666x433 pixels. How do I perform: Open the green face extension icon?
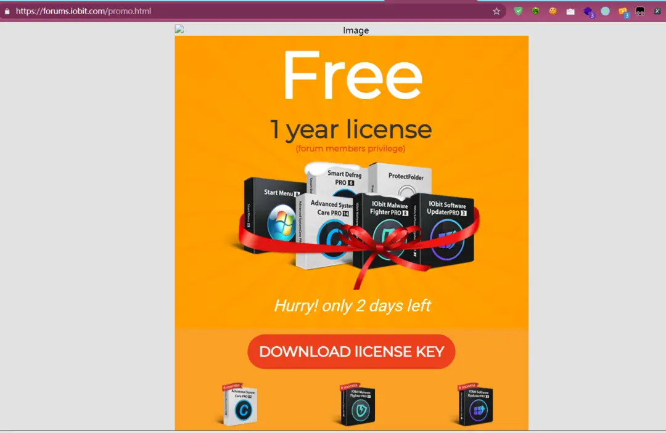pyautogui.click(x=536, y=12)
